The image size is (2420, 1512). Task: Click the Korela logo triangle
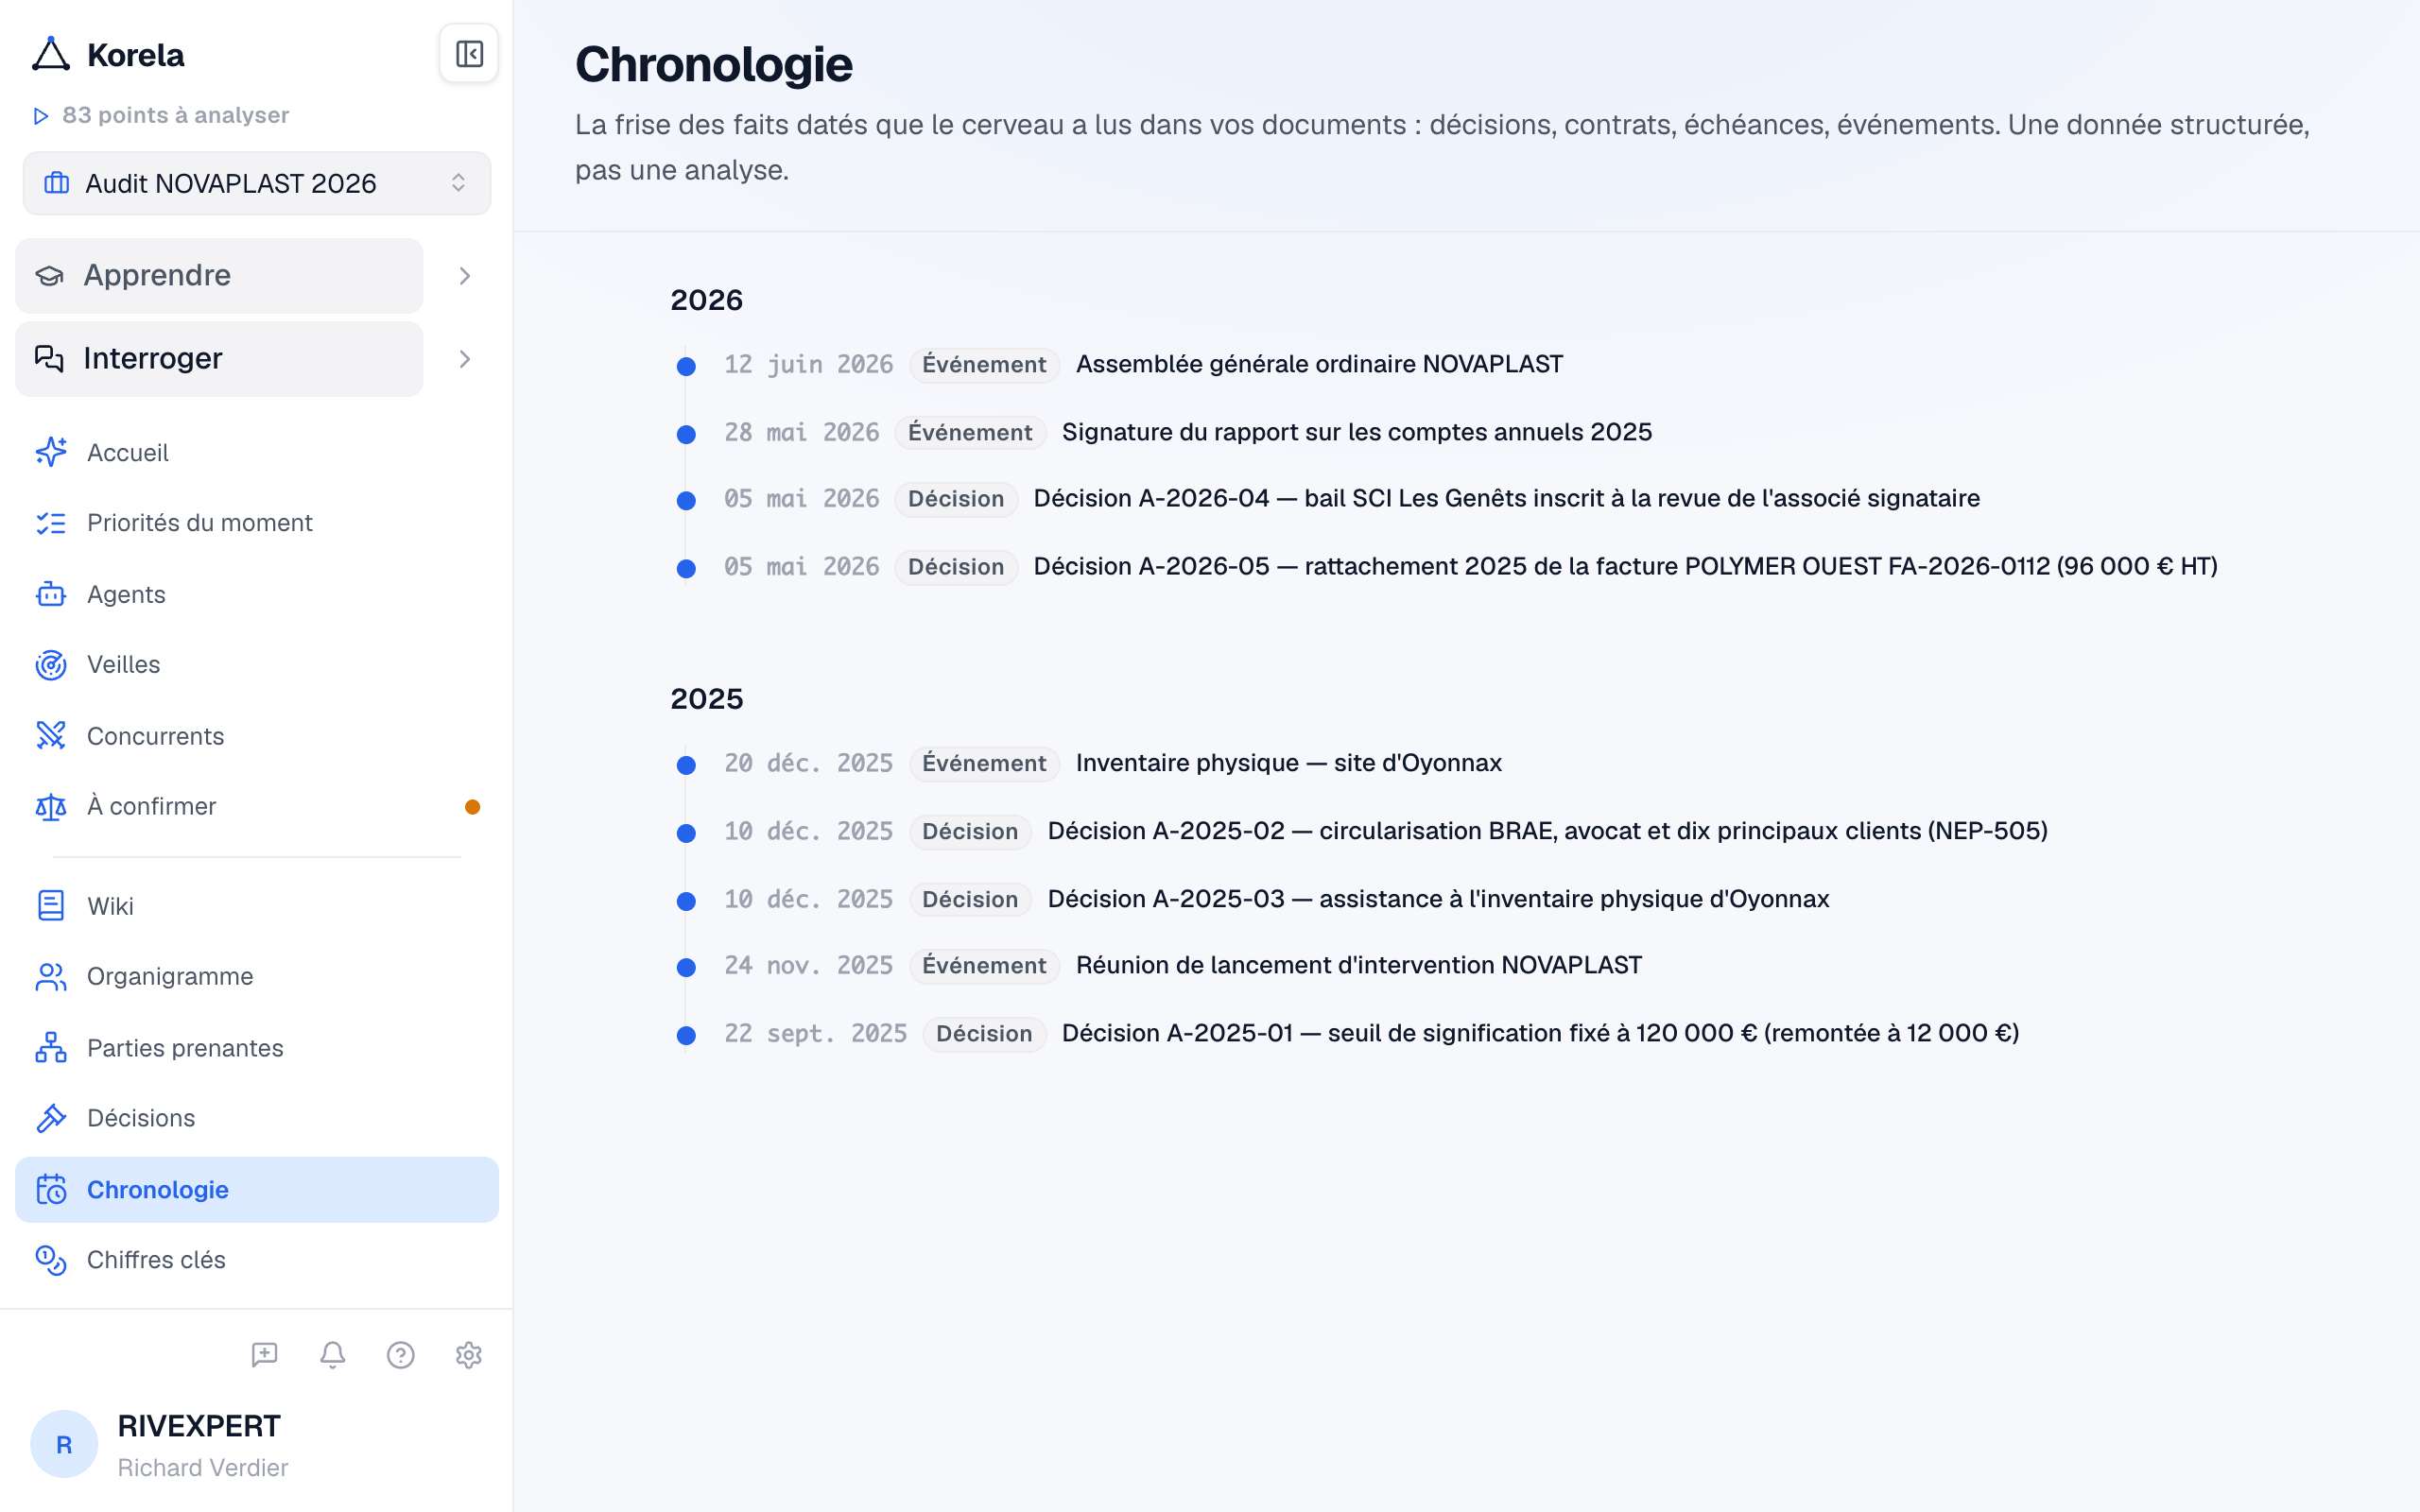tap(51, 55)
